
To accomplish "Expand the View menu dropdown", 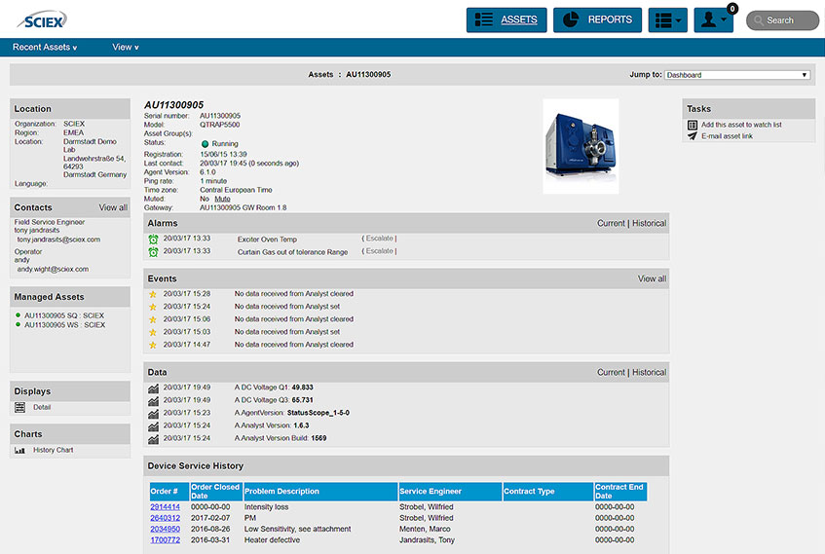I will tap(126, 47).
